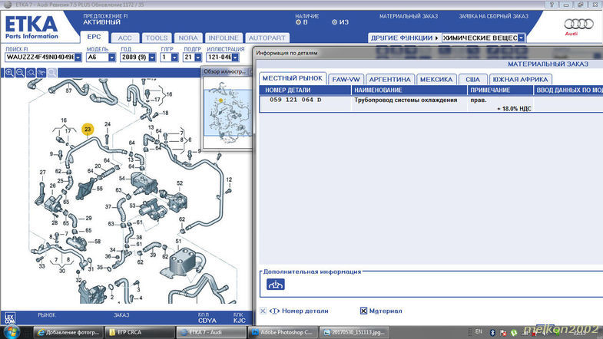Open ПОДГР subgroup dropdown
The width and height of the screenshot is (603, 339).
pyautogui.click(x=197, y=58)
